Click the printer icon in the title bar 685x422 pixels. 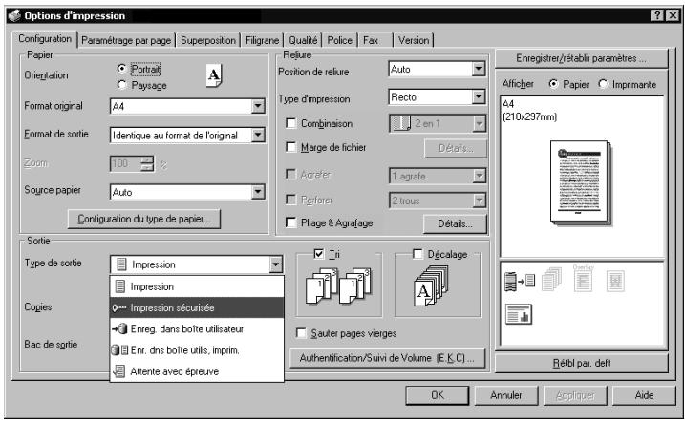coord(14,15)
